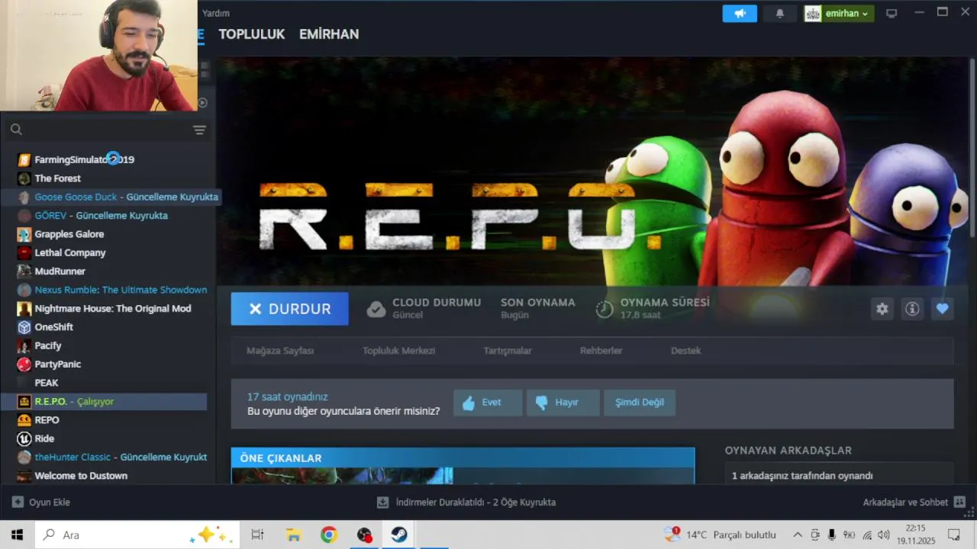Screen dimensions: 977x549
Task: Click the library search magnifier icon
Action: click(x=16, y=130)
